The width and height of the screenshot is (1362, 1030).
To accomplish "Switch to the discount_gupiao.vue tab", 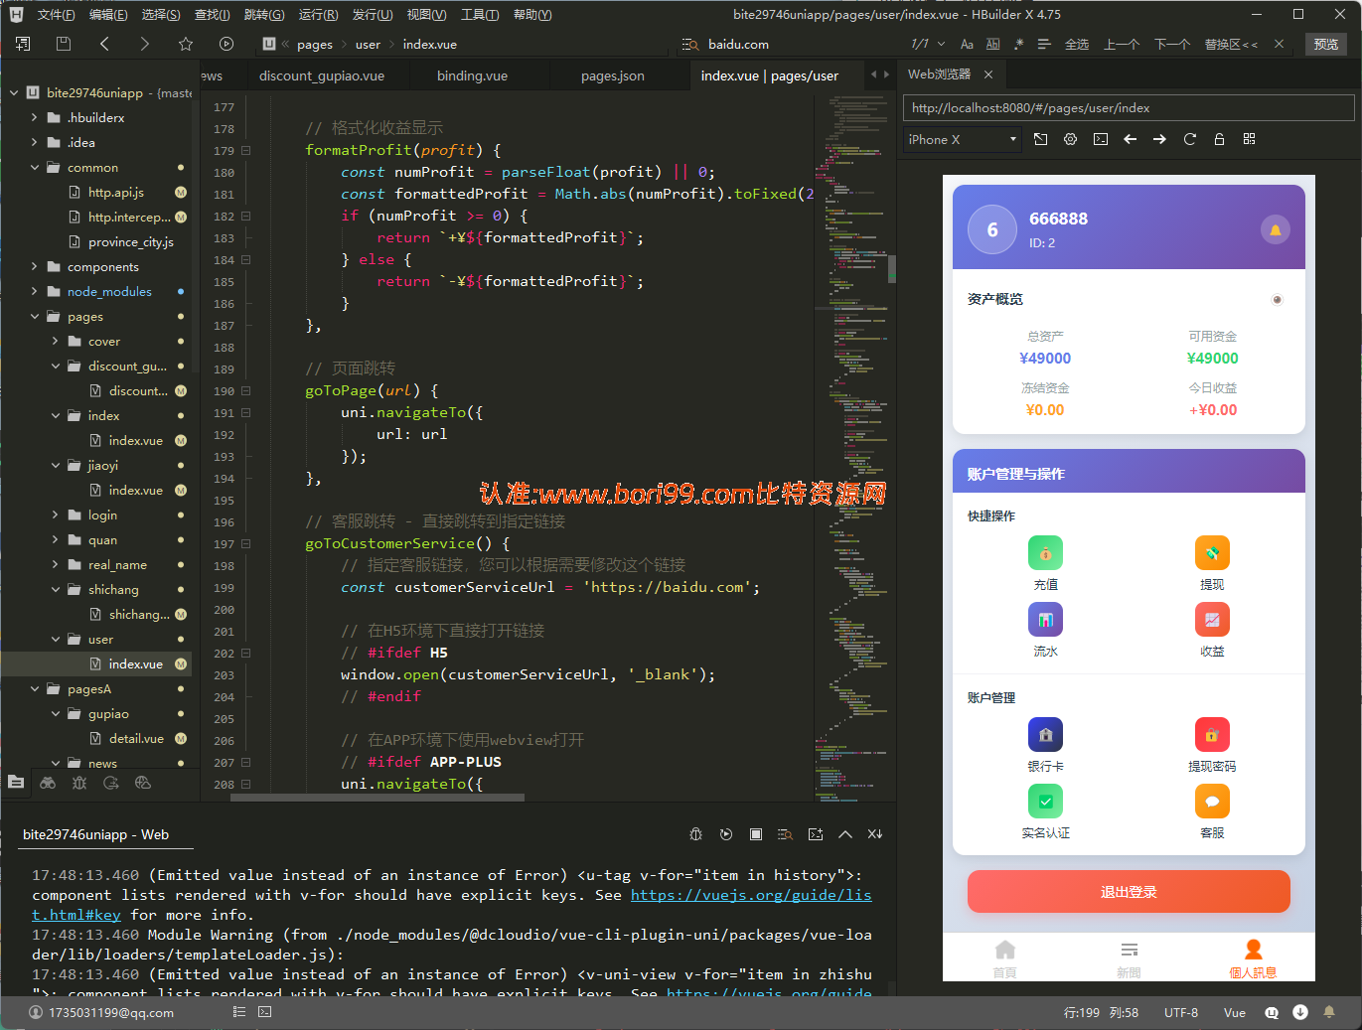I will [x=322, y=75].
